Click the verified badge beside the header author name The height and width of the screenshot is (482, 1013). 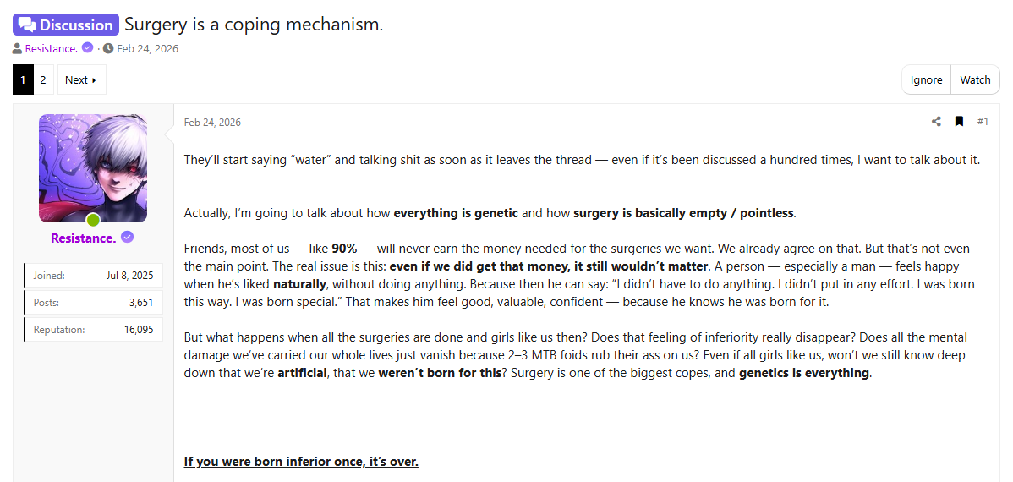pyautogui.click(x=87, y=48)
